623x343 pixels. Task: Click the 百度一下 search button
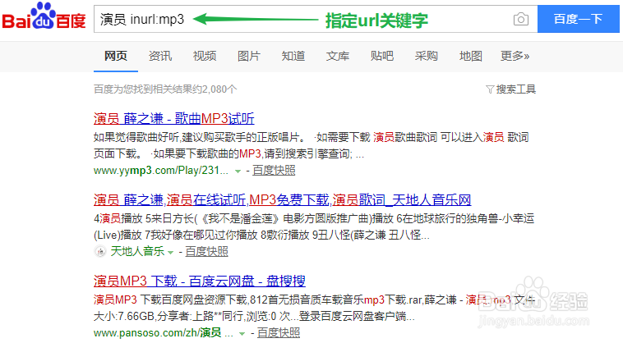coord(578,19)
